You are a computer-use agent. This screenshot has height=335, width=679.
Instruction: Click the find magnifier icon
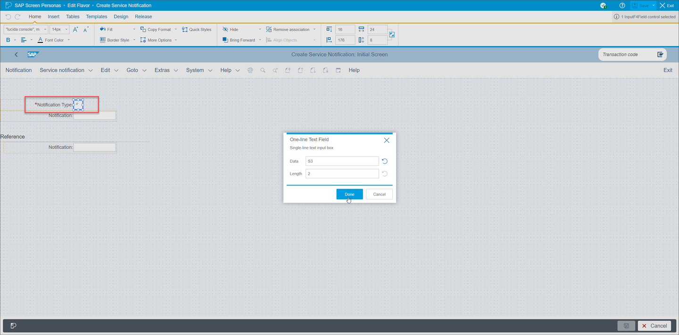[x=263, y=70]
